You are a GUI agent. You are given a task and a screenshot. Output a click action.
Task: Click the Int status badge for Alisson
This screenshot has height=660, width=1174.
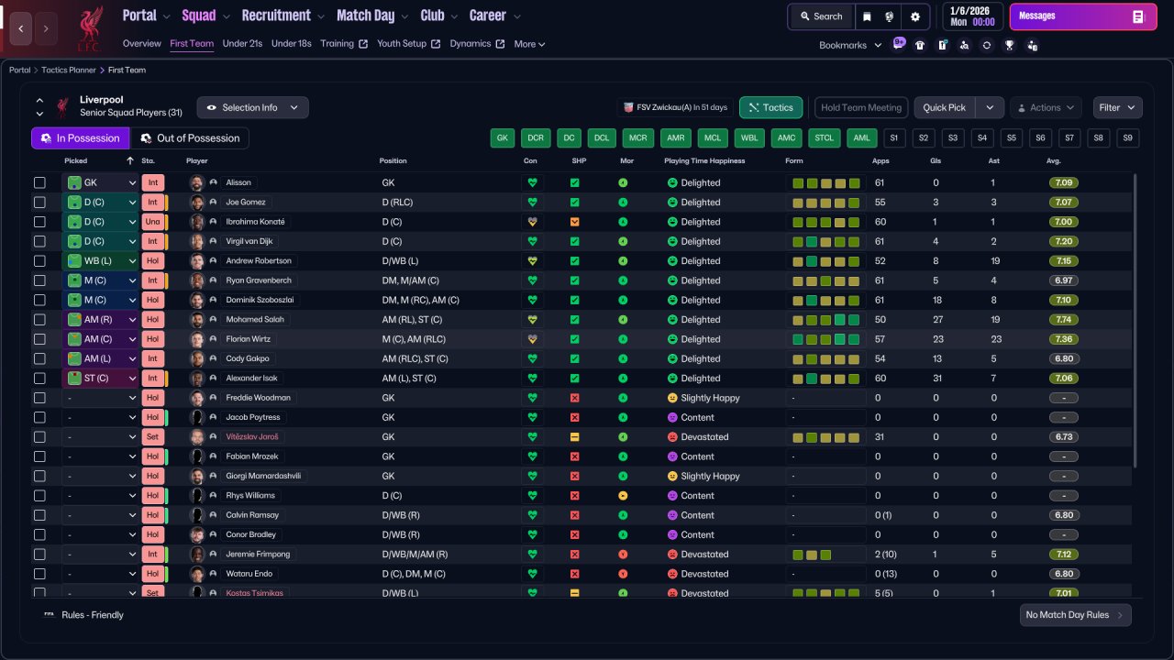click(x=152, y=182)
